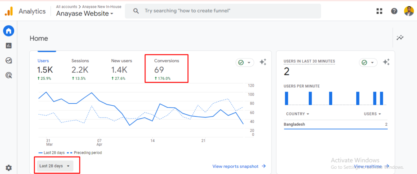The image size is (417, 174).
Task: Click View reports snapshot link
Action: [239, 166]
